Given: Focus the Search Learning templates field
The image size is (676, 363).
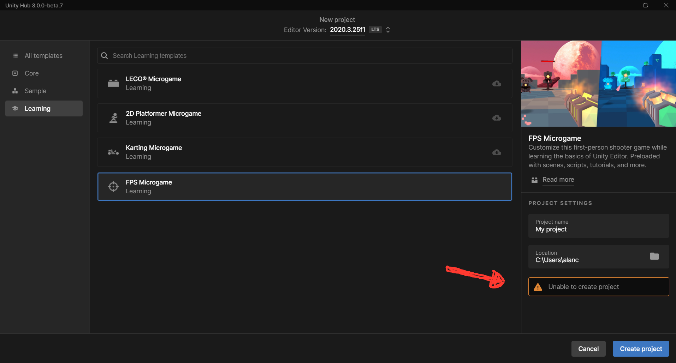Looking at the screenshot, I should coord(304,56).
